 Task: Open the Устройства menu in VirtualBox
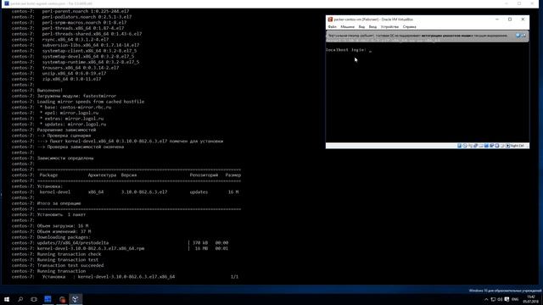389,26
